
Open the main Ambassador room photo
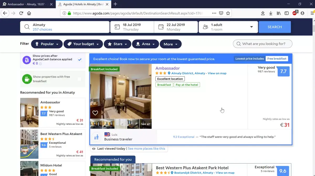click(x=121, y=91)
